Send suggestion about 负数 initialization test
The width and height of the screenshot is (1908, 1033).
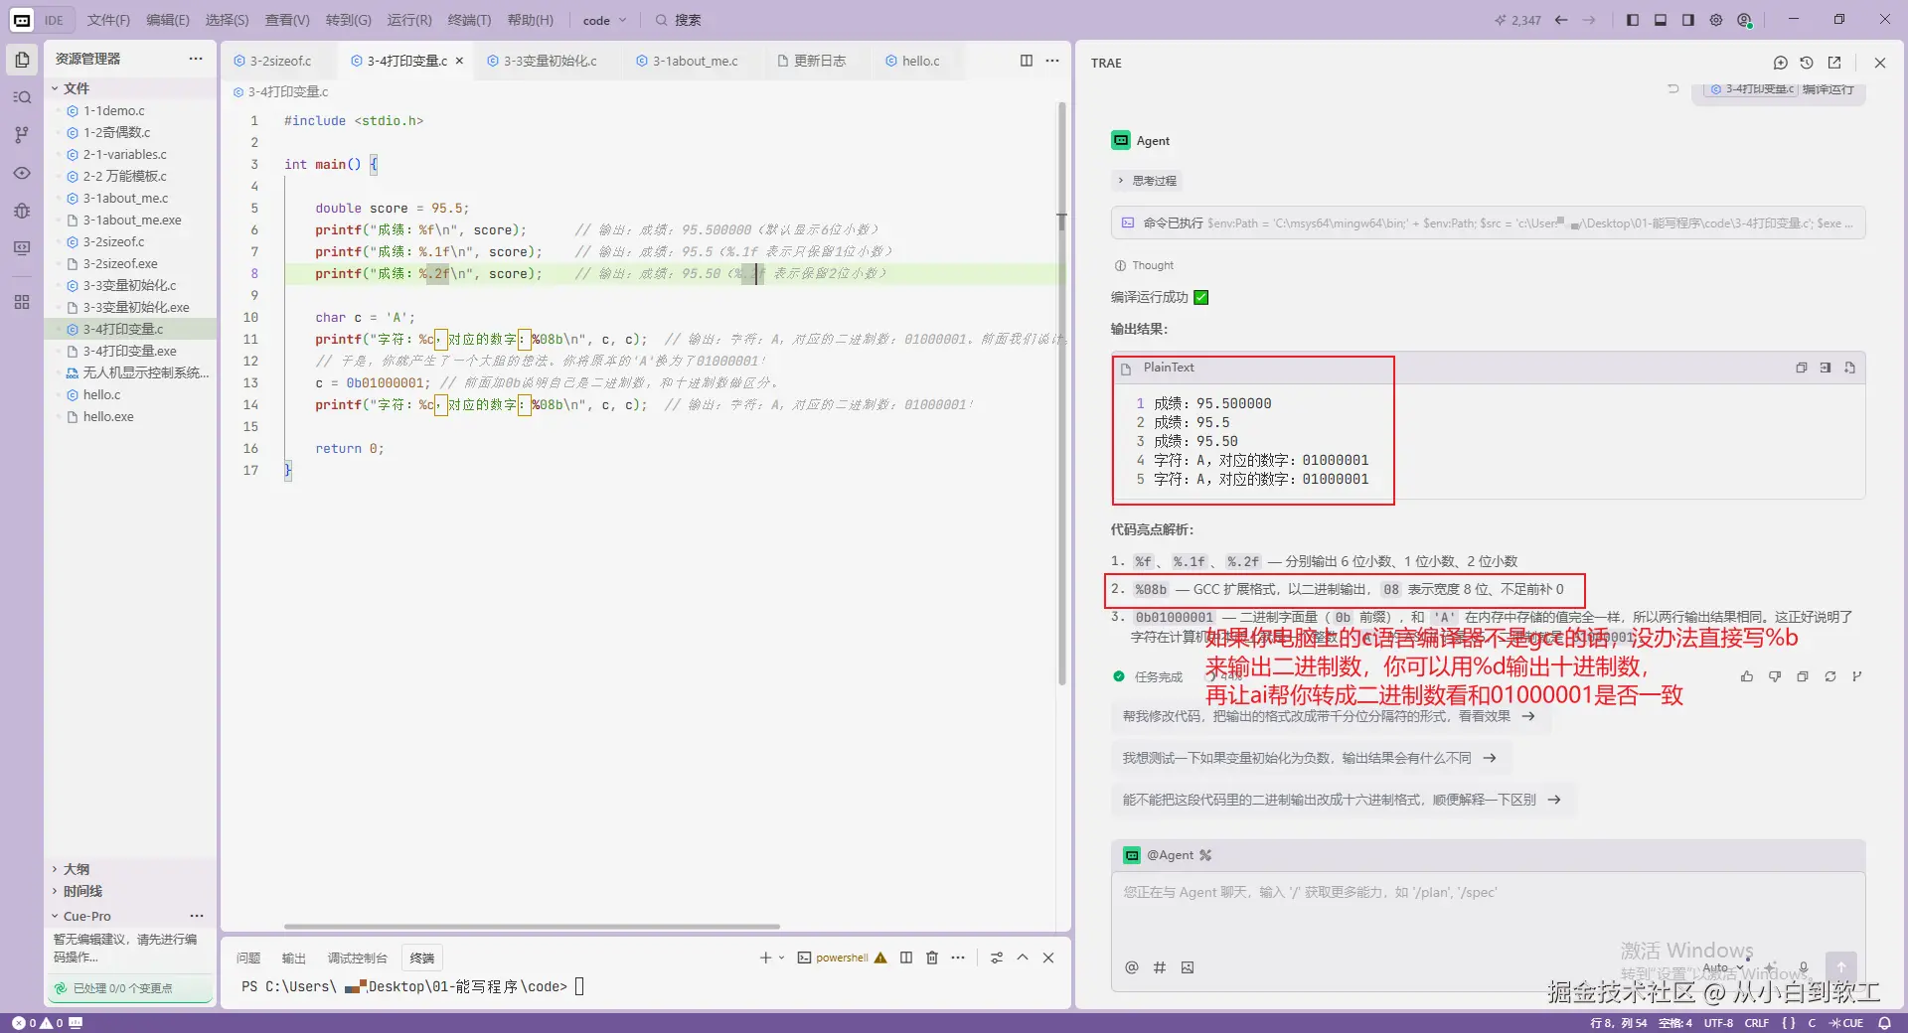coord(1310,758)
